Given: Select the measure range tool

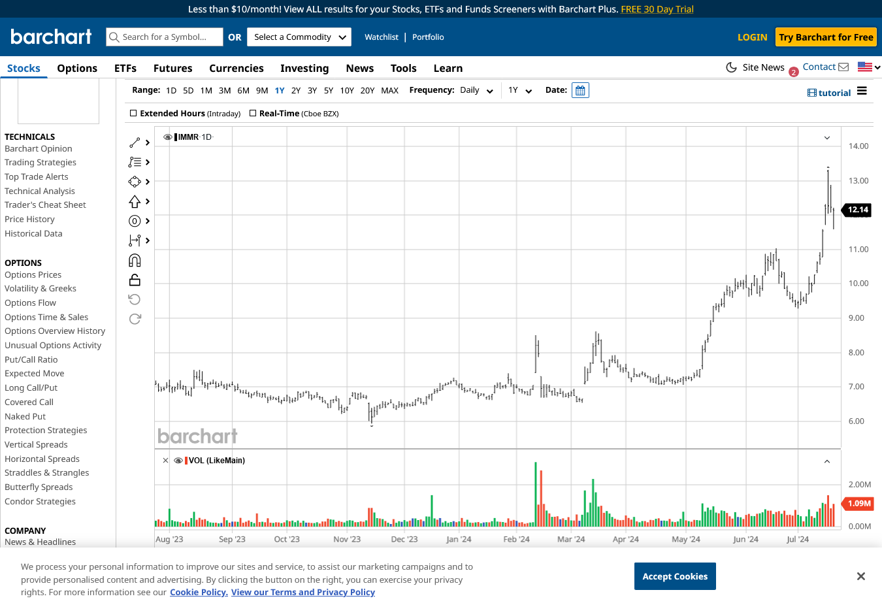Looking at the screenshot, I should tap(135, 240).
